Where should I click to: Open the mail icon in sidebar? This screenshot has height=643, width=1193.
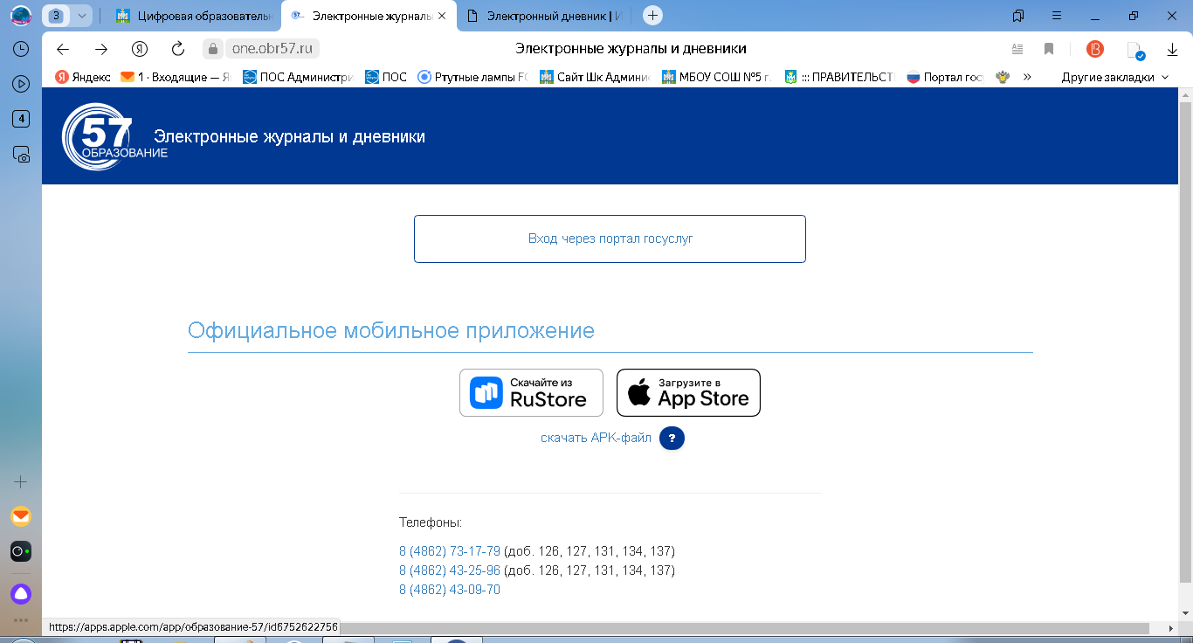21,516
